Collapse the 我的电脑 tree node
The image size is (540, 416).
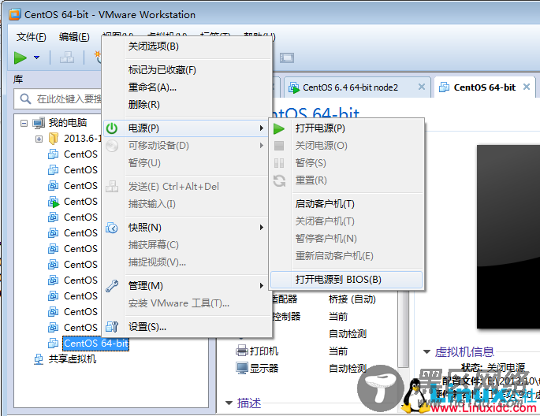[x=24, y=123]
